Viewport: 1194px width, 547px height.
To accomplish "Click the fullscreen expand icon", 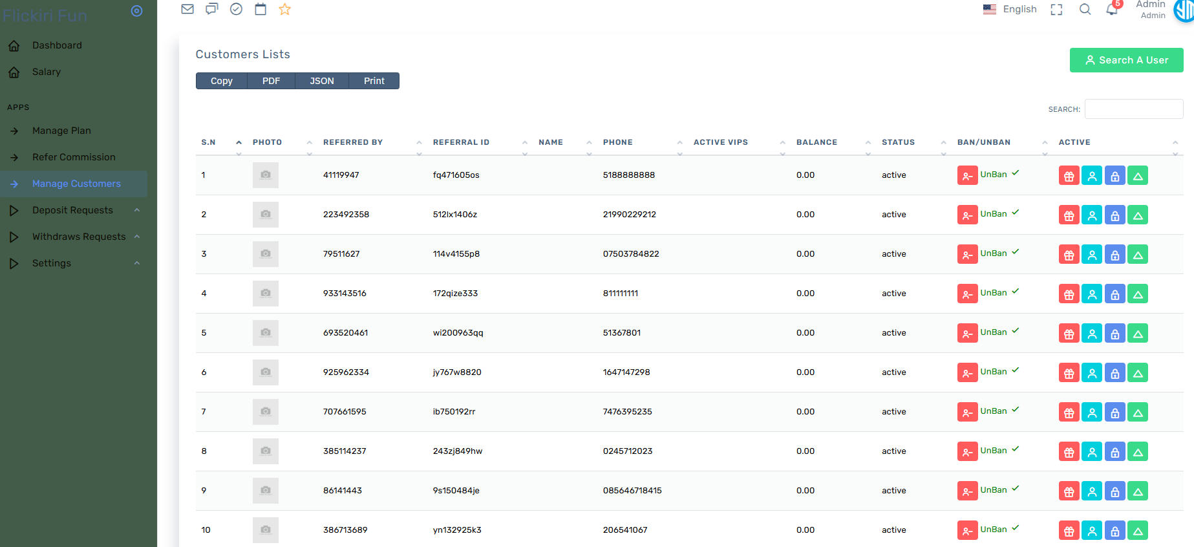I will [x=1056, y=10].
